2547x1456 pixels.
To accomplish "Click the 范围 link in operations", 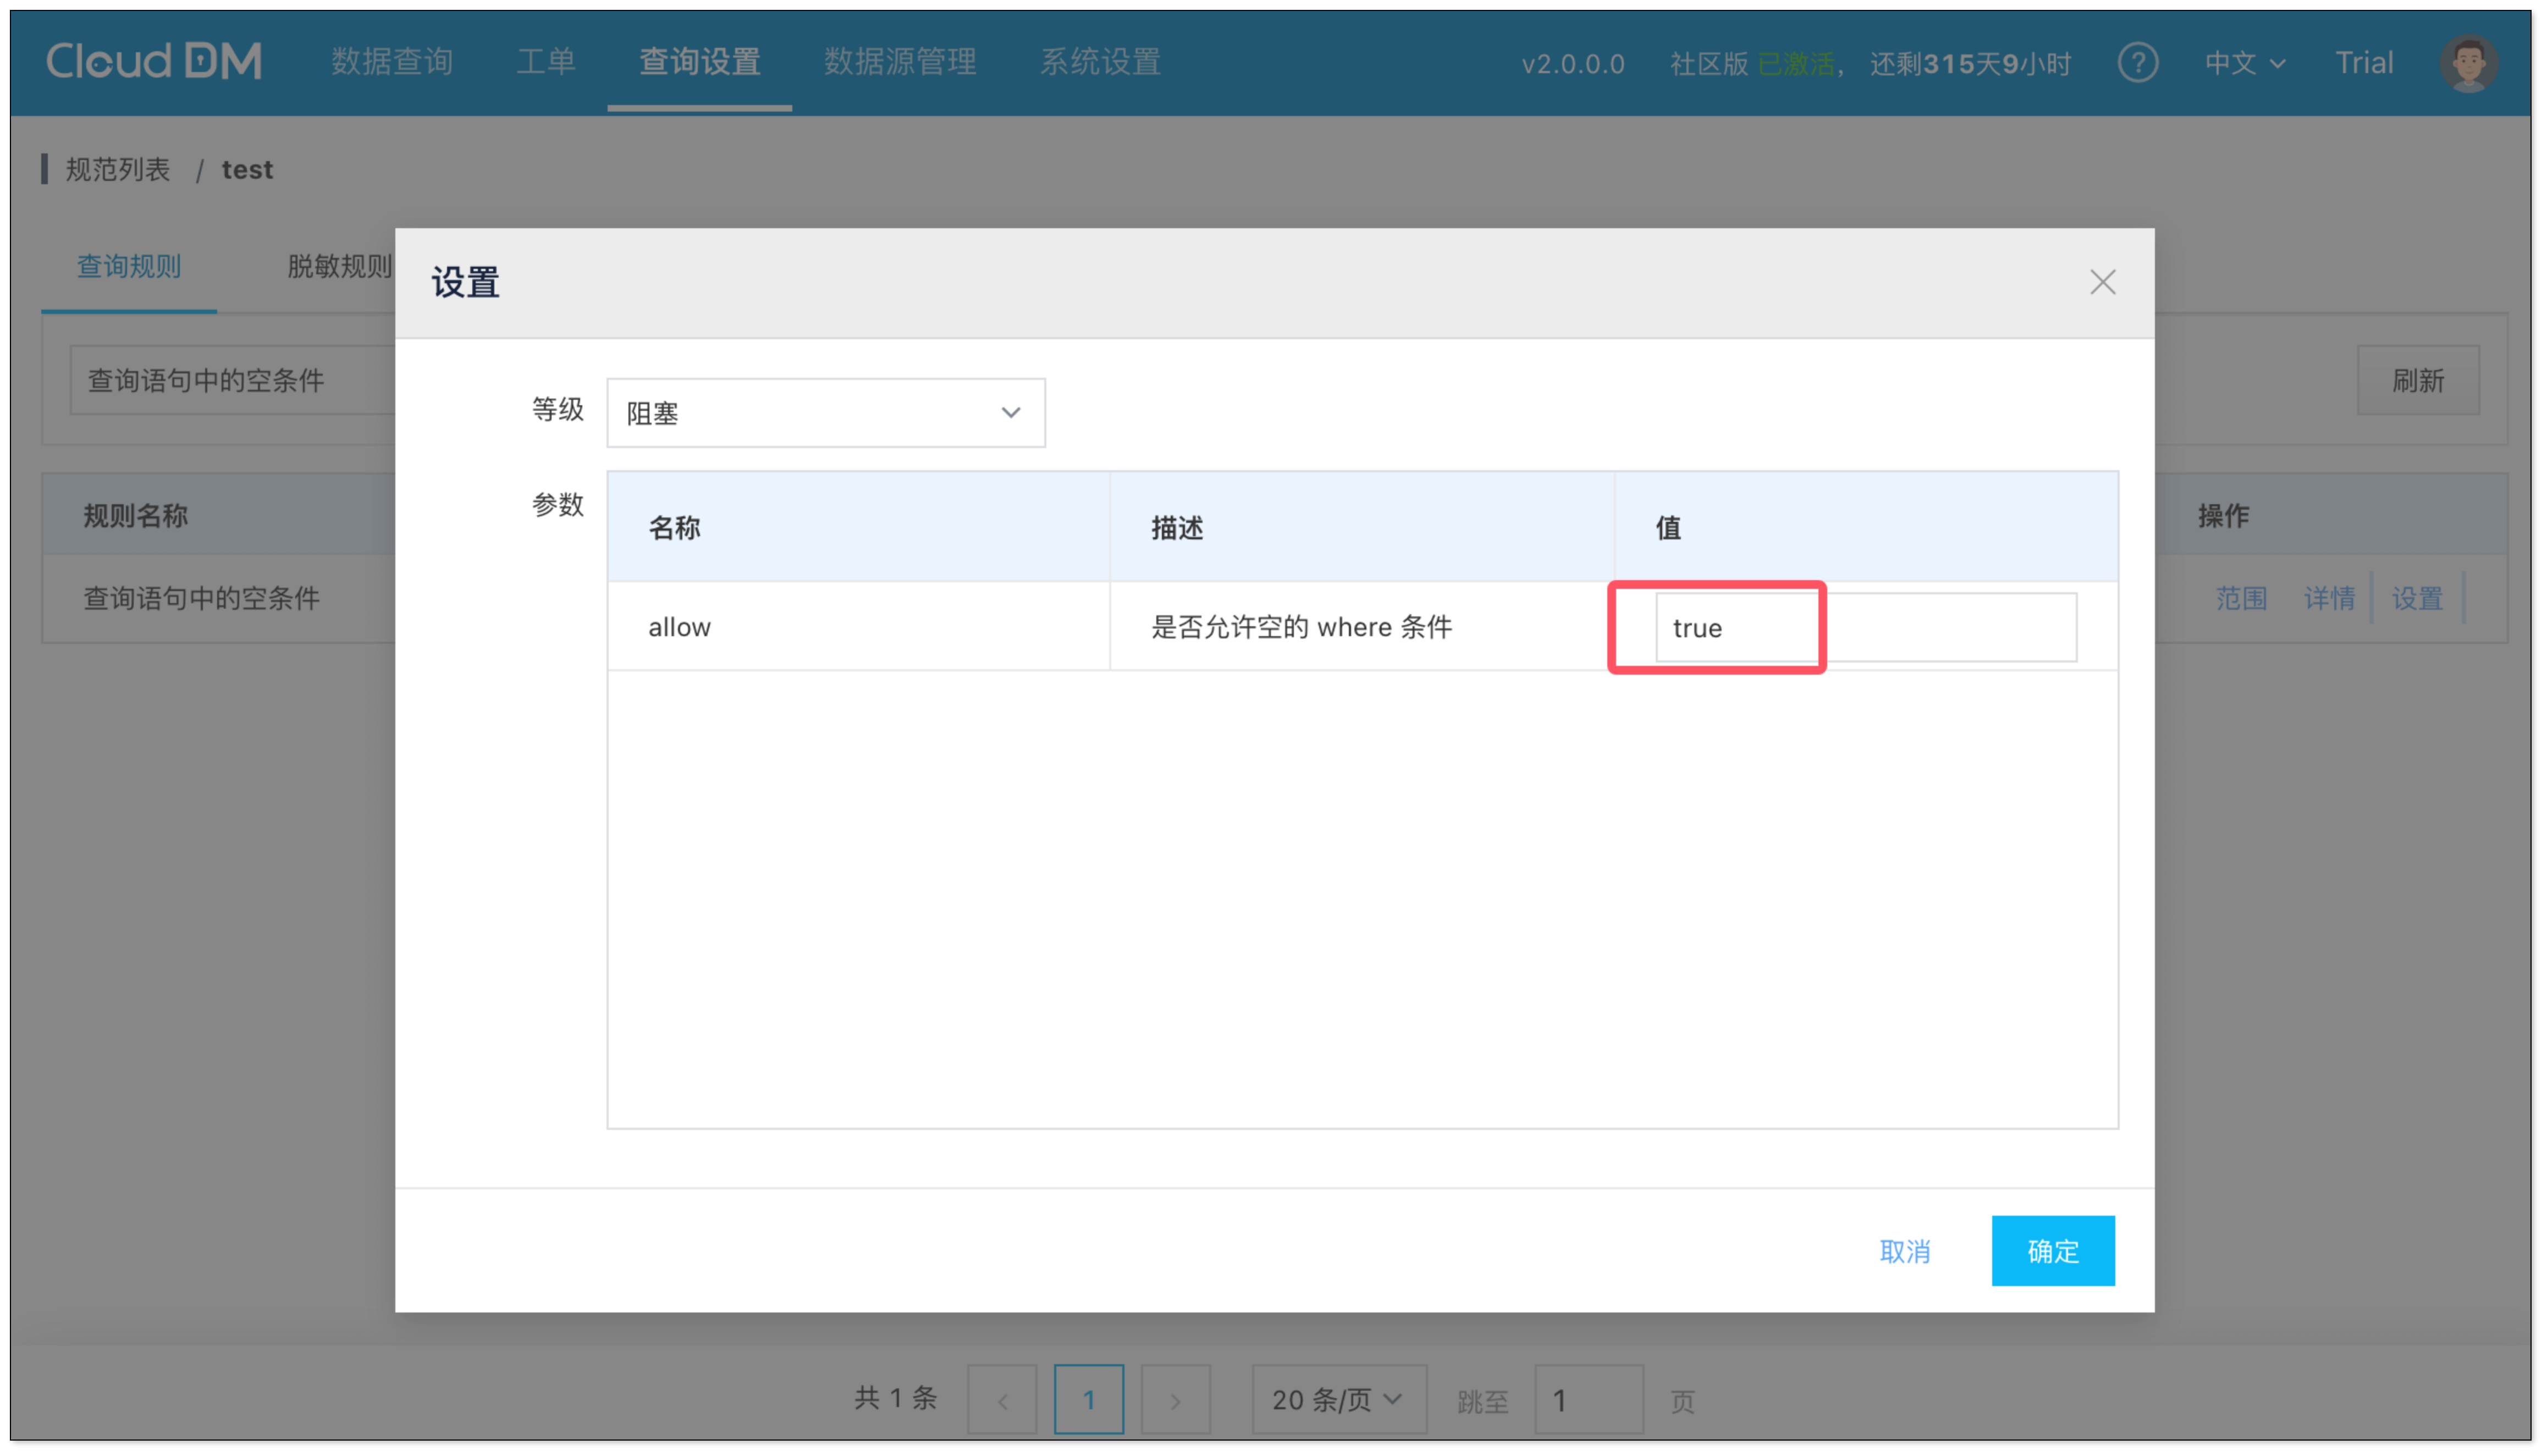I will [2240, 598].
